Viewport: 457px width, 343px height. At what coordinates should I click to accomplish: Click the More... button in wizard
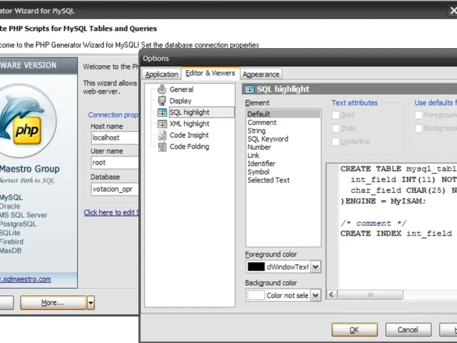tap(53, 303)
